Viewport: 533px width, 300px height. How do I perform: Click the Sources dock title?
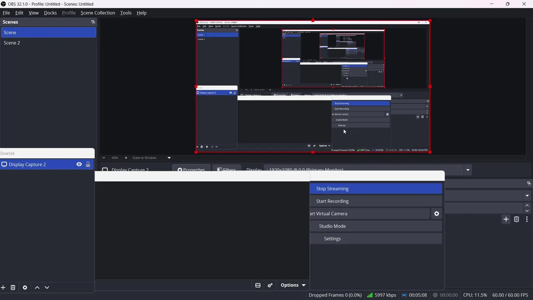[7, 153]
